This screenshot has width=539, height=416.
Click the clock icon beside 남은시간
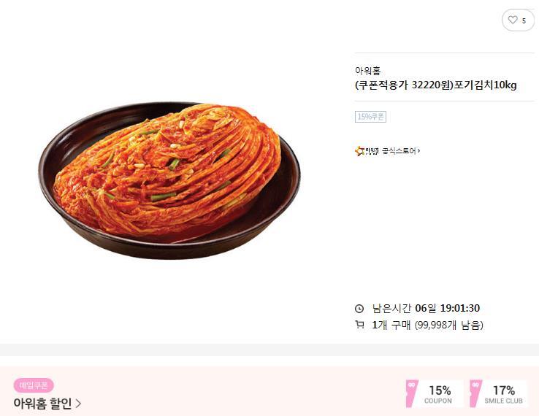point(359,308)
